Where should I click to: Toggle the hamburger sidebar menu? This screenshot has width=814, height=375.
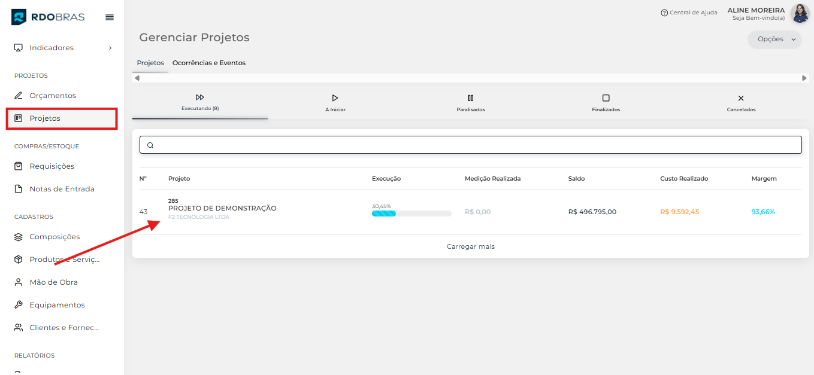coord(110,17)
